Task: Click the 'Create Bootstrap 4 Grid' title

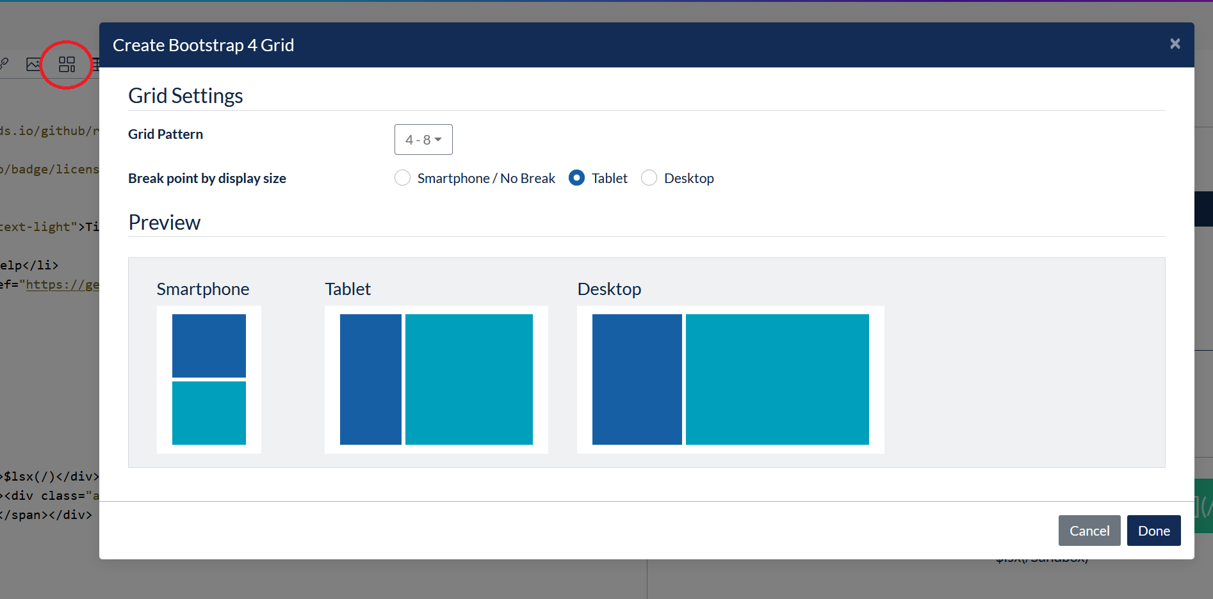Action: pos(203,45)
